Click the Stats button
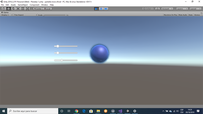 (x=191, y=15)
